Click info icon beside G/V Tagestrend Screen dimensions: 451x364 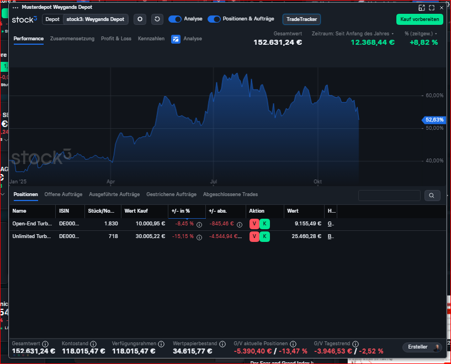(355, 344)
